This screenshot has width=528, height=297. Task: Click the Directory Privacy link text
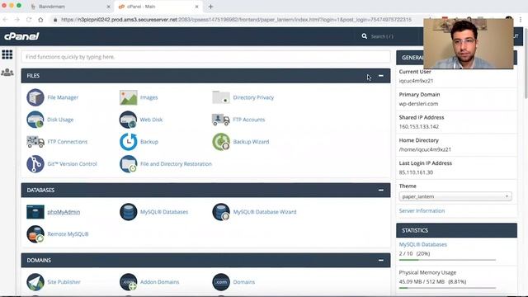click(x=253, y=97)
